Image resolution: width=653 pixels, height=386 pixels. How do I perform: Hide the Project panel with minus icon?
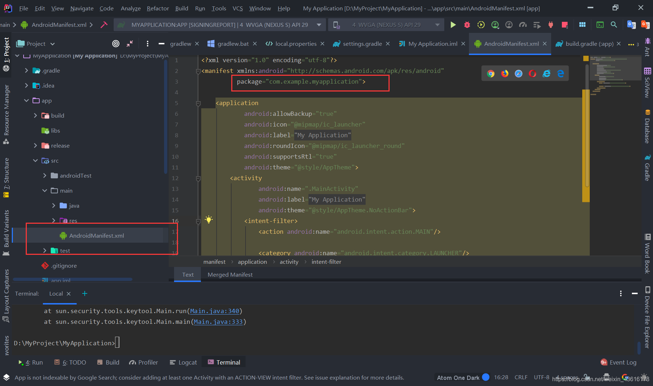tap(162, 44)
